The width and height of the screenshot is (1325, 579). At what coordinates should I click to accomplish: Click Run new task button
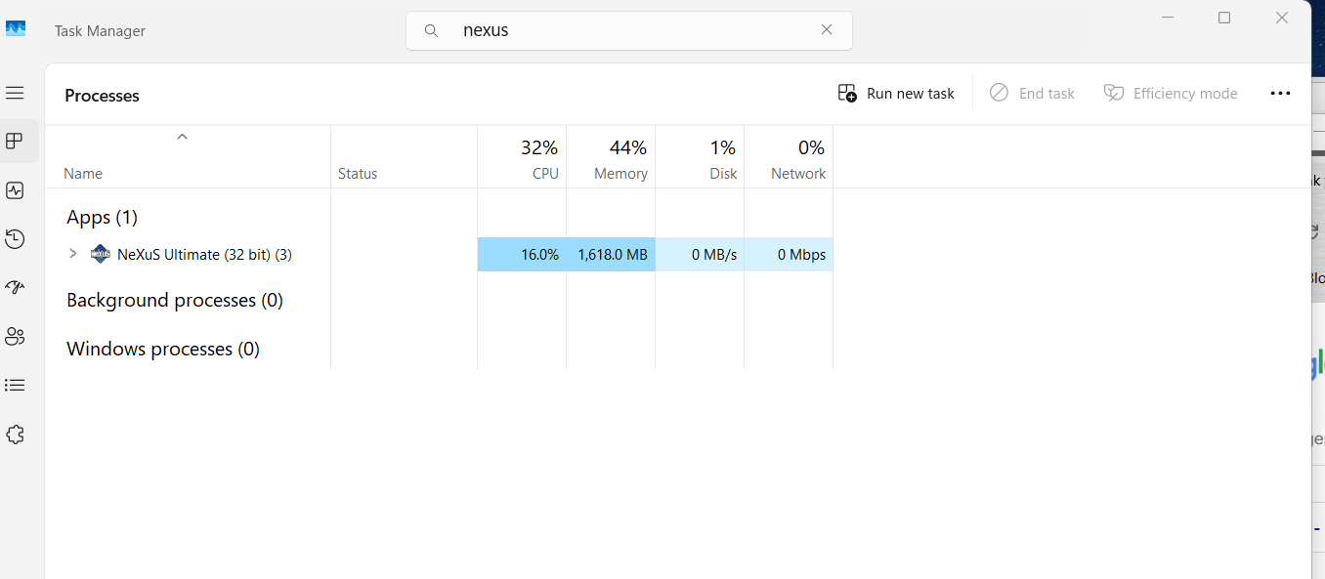point(896,94)
